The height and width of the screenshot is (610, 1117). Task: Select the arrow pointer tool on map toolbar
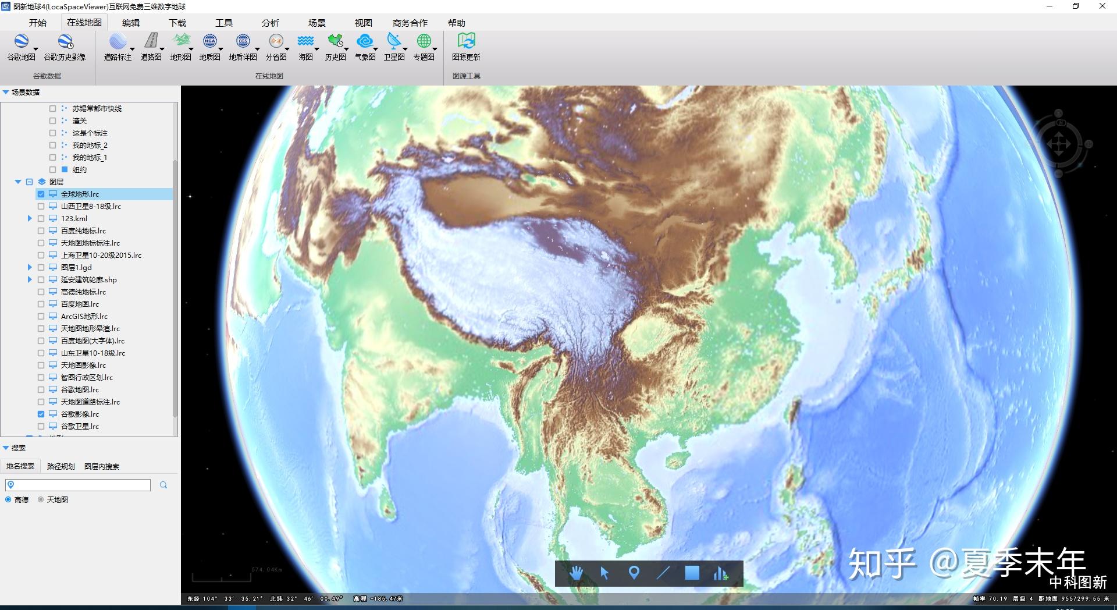tap(604, 573)
